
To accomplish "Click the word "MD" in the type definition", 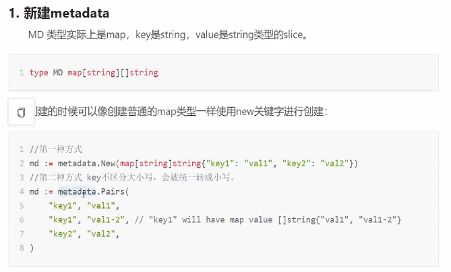I will tap(58, 73).
